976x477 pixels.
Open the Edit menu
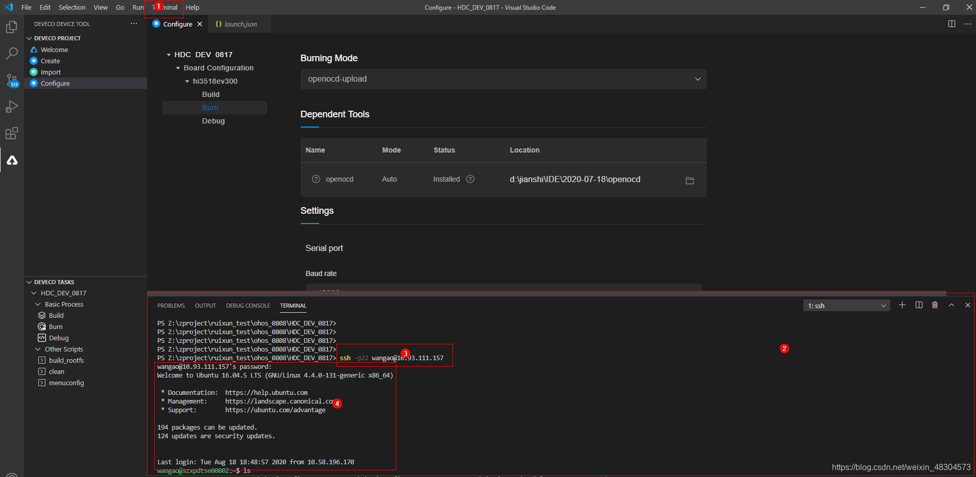tap(45, 7)
